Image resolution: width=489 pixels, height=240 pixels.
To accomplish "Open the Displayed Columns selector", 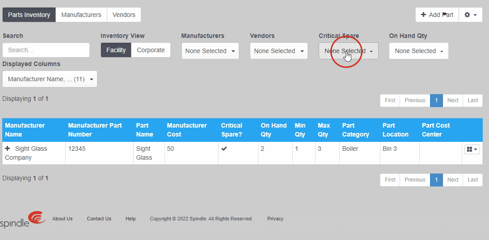I will (x=50, y=79).
